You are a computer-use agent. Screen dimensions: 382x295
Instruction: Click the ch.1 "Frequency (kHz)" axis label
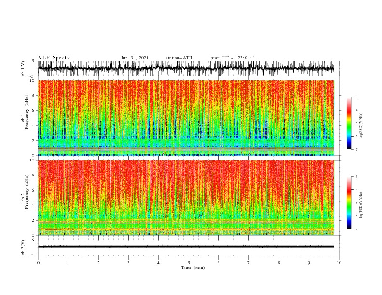(x=27, y=112)
